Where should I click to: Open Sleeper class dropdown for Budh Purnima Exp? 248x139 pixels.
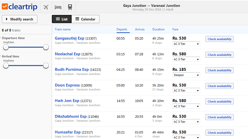coord(186,75)
